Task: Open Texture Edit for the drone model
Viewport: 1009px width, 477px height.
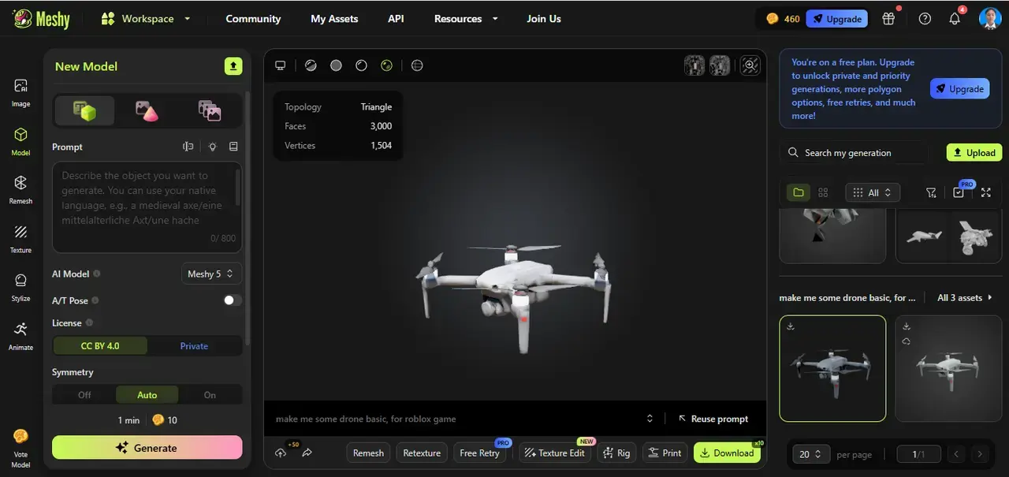Action: pos(554,453)
